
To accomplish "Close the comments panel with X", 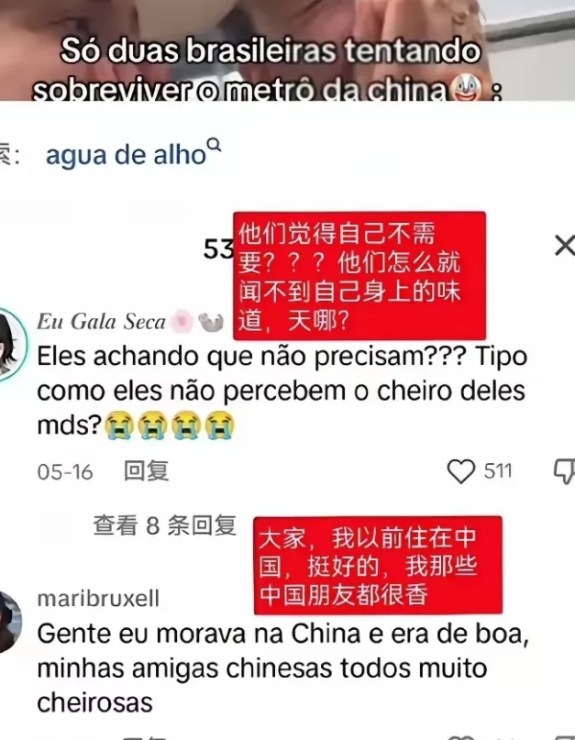I will tap(565, 246).
